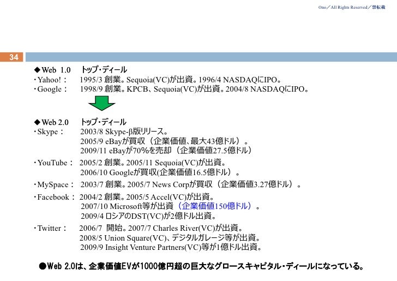The image size is (397, 281).
Task: Click the 'Facebook:' label
Action: point(55,197)
